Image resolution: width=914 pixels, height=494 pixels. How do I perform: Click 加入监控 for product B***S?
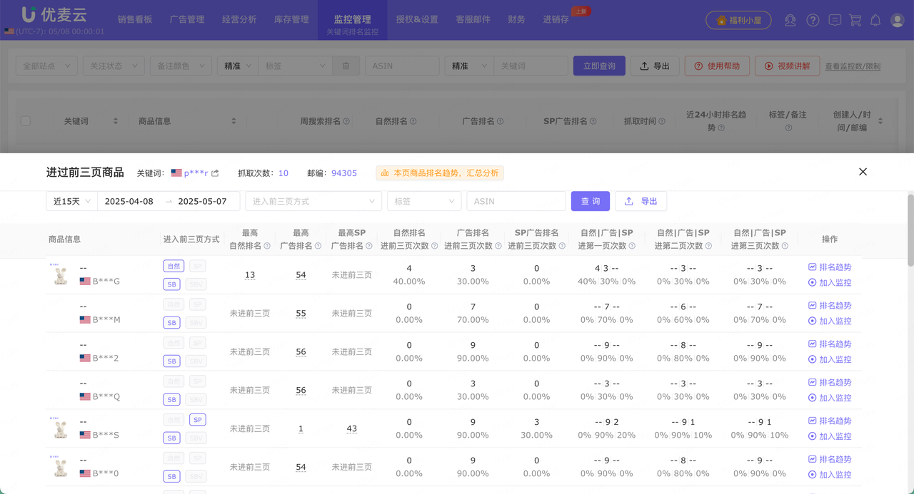point(830,436)
